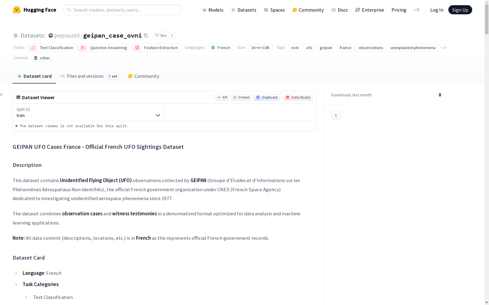
Task: Open the table of contents sidebar icon
Action: pos(2,95)
